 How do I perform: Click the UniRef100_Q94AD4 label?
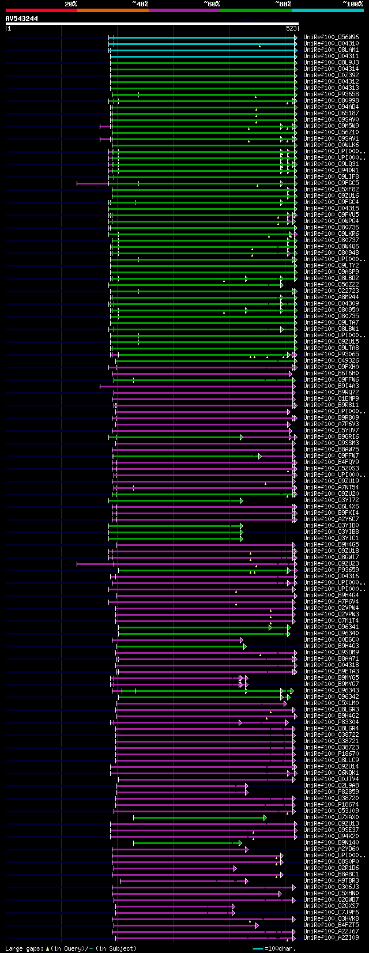coord(331,107)
